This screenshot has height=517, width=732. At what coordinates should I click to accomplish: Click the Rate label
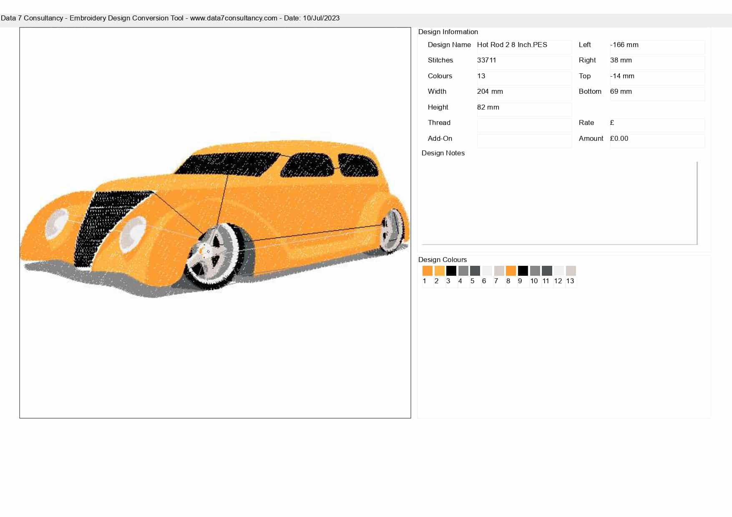pyautogui.click(x=586, y=122)
